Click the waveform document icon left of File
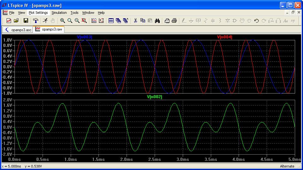This screenshot has height=170, width=303. pyautogui.click(x=5, y=13)
